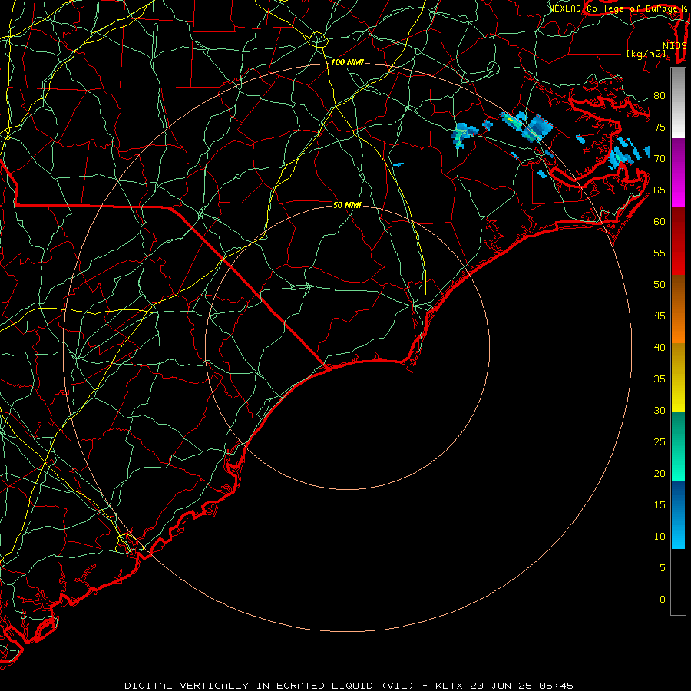Screen dimensions: 691x691
Task: Click the 60 value on the color scale
Action: coord(660,222)
